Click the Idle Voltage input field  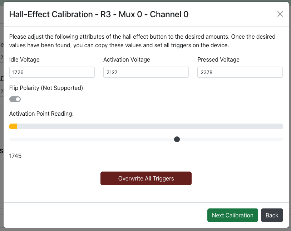52,72
